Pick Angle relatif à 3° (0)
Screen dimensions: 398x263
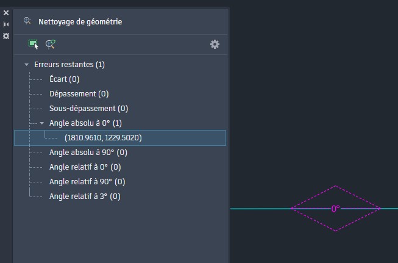coord(85,196)
